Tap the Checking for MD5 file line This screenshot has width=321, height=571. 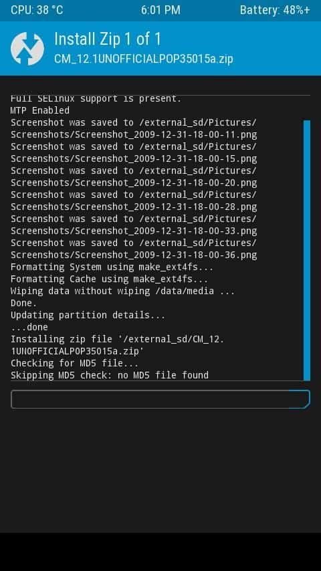74,363
